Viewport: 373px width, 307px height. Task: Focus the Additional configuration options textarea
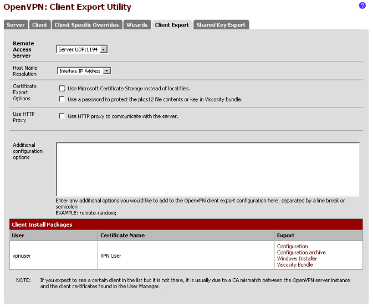208,170
